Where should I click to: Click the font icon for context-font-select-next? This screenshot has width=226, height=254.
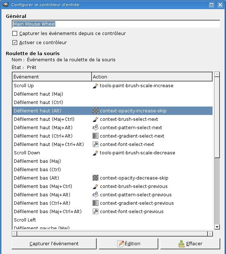click(96, 145)
